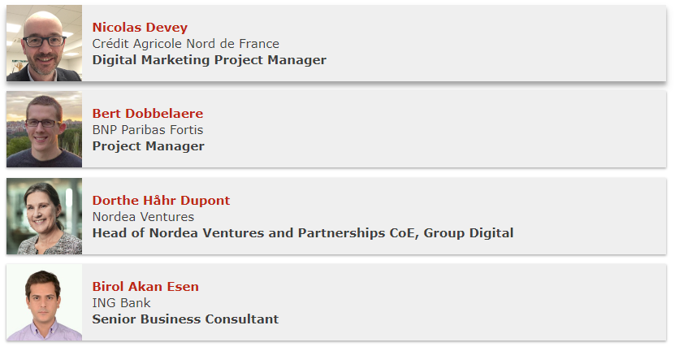This screenshot has width=675, height=347.
Task: Open Nicolas Devey's profile photo
Action: (x=44, y=43)
